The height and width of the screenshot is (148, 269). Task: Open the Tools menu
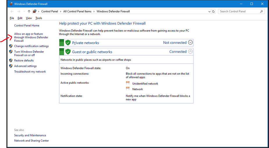click(39, 18)
